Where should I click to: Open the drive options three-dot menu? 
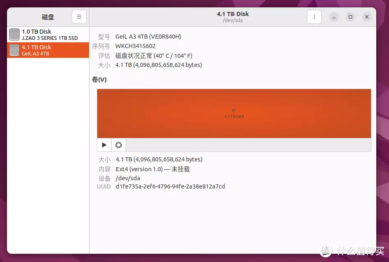coord(314,17)
